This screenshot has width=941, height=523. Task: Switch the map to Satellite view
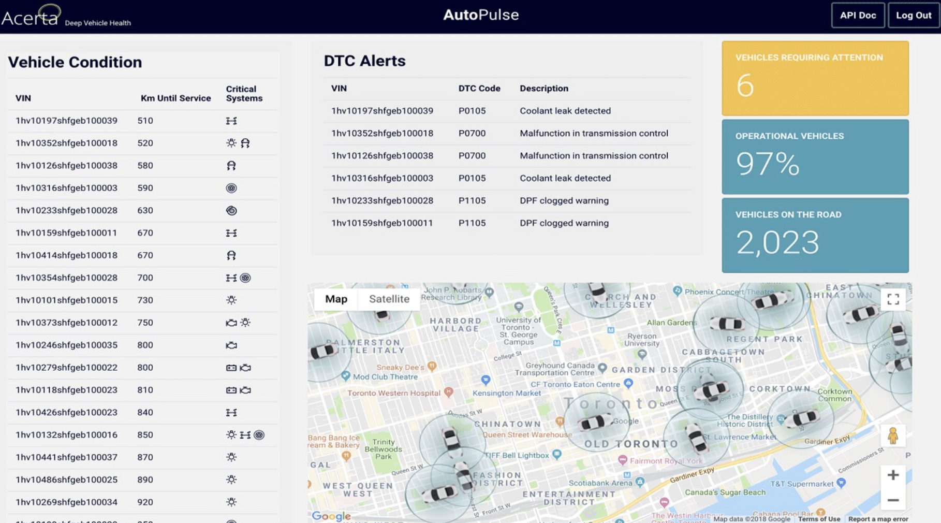[389, 299]
